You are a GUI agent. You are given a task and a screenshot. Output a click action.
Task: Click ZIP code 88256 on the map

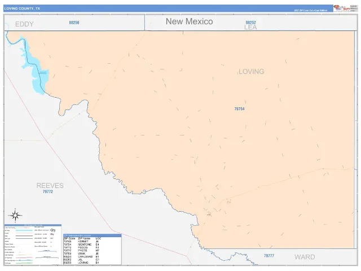(x=74, y=23)
